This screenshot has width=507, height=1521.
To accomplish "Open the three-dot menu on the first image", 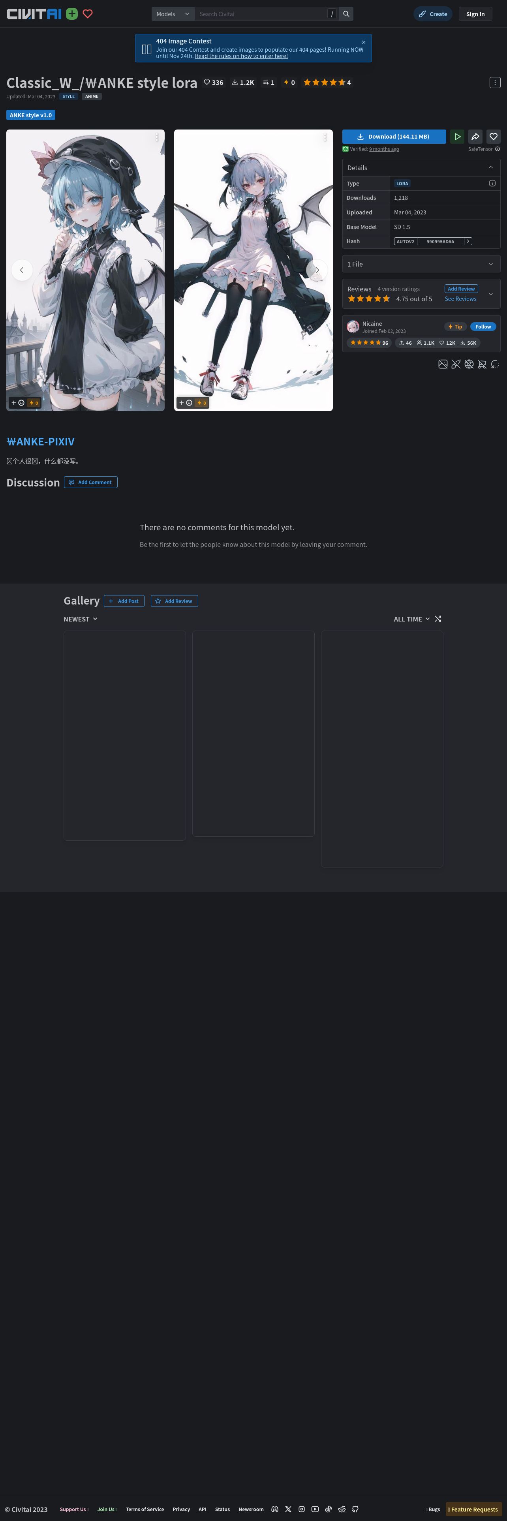I will coord(156,137).
